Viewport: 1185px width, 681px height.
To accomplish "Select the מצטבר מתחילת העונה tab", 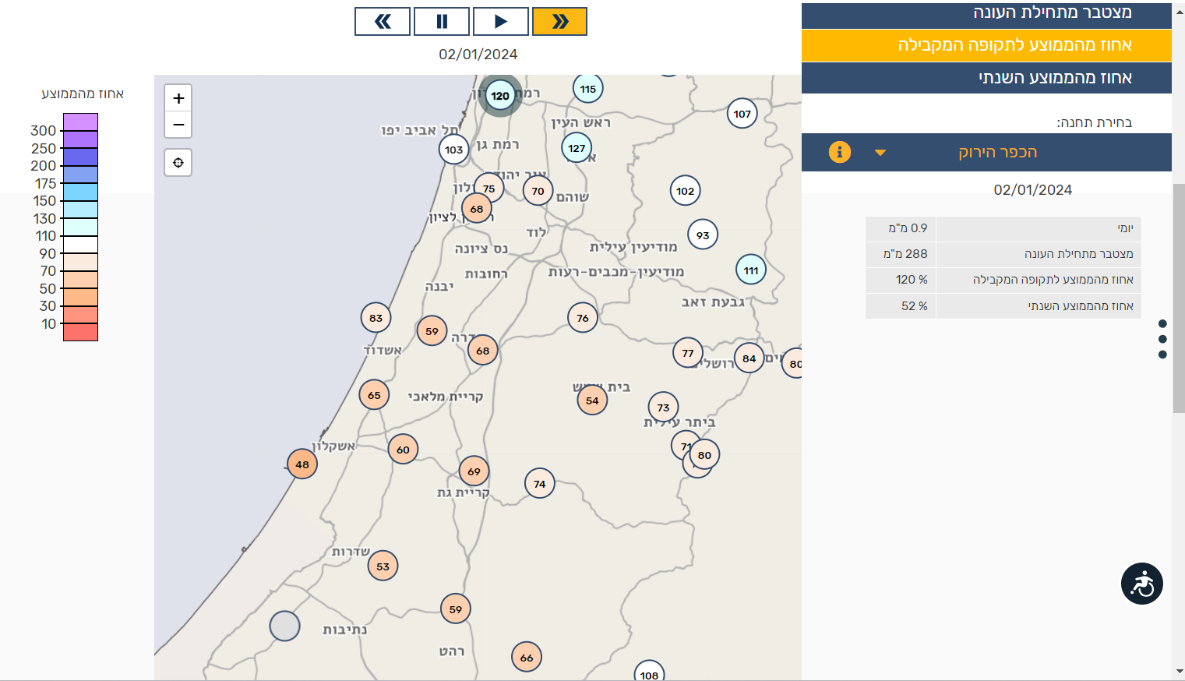I will pos(986,13).
